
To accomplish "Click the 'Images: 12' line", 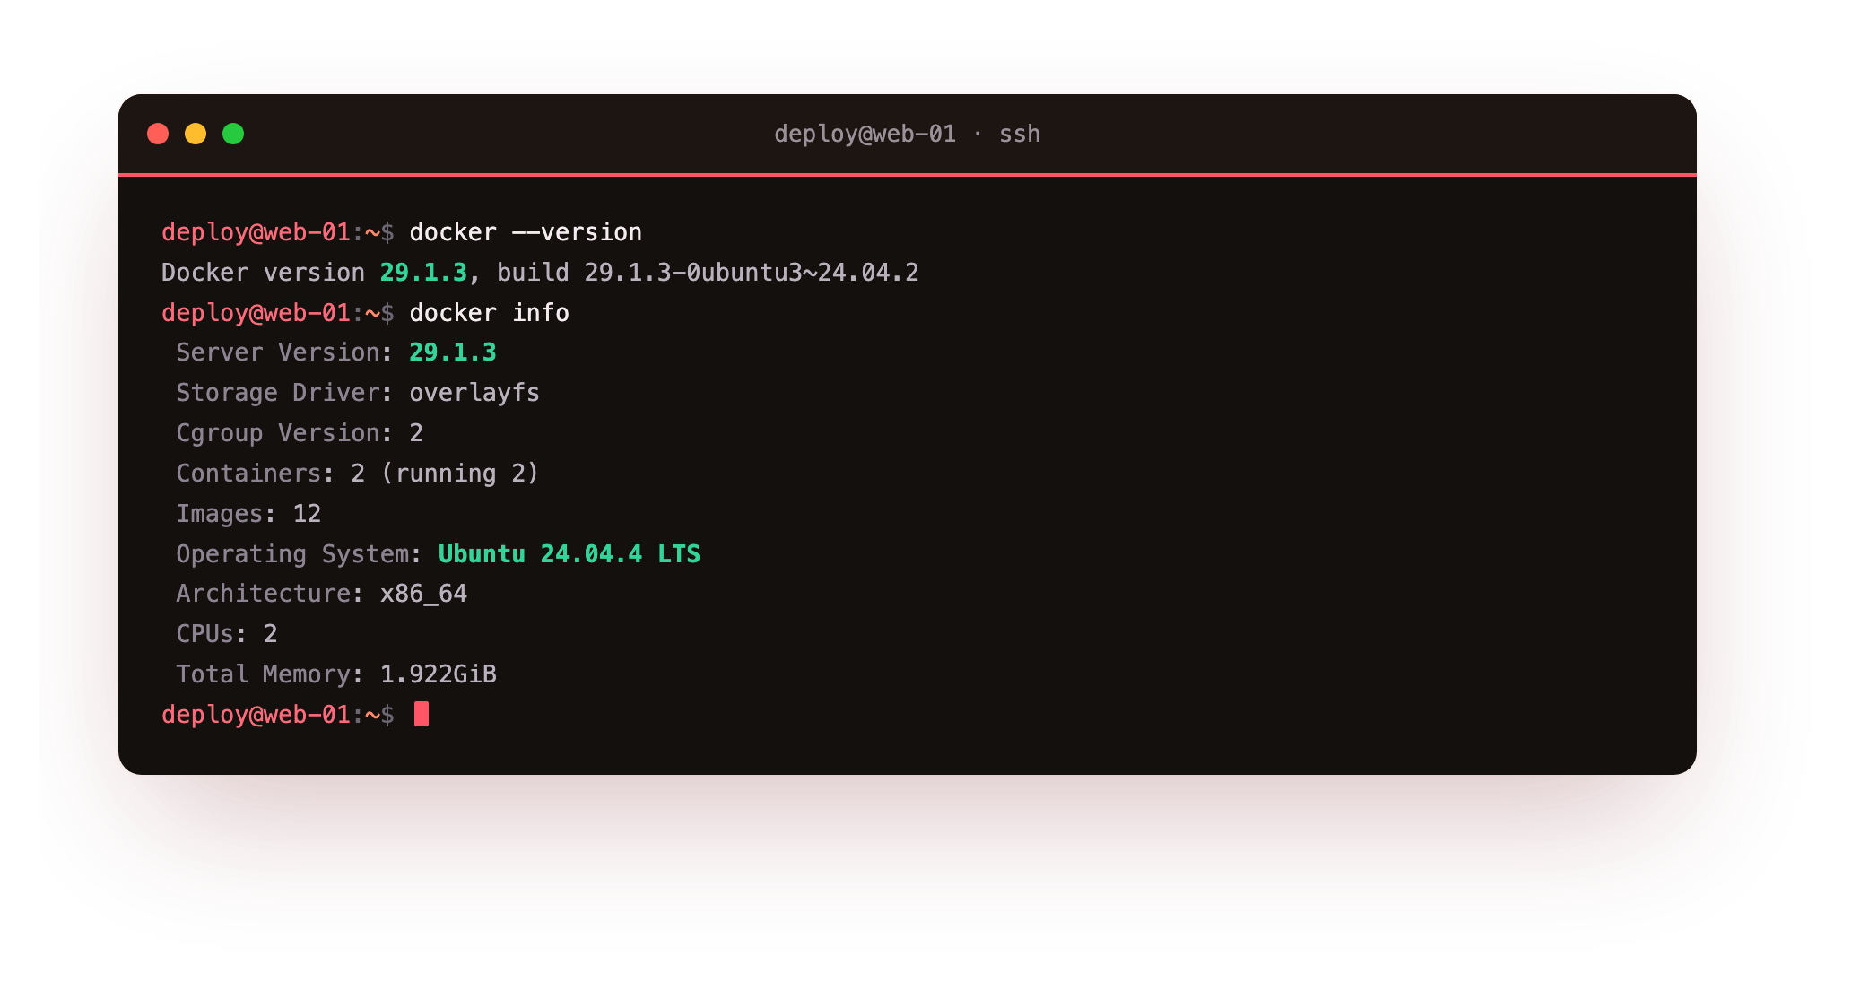I will click(248, 514).
